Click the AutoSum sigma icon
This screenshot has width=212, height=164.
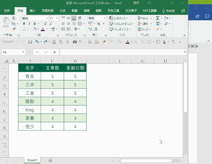[158, 18]
